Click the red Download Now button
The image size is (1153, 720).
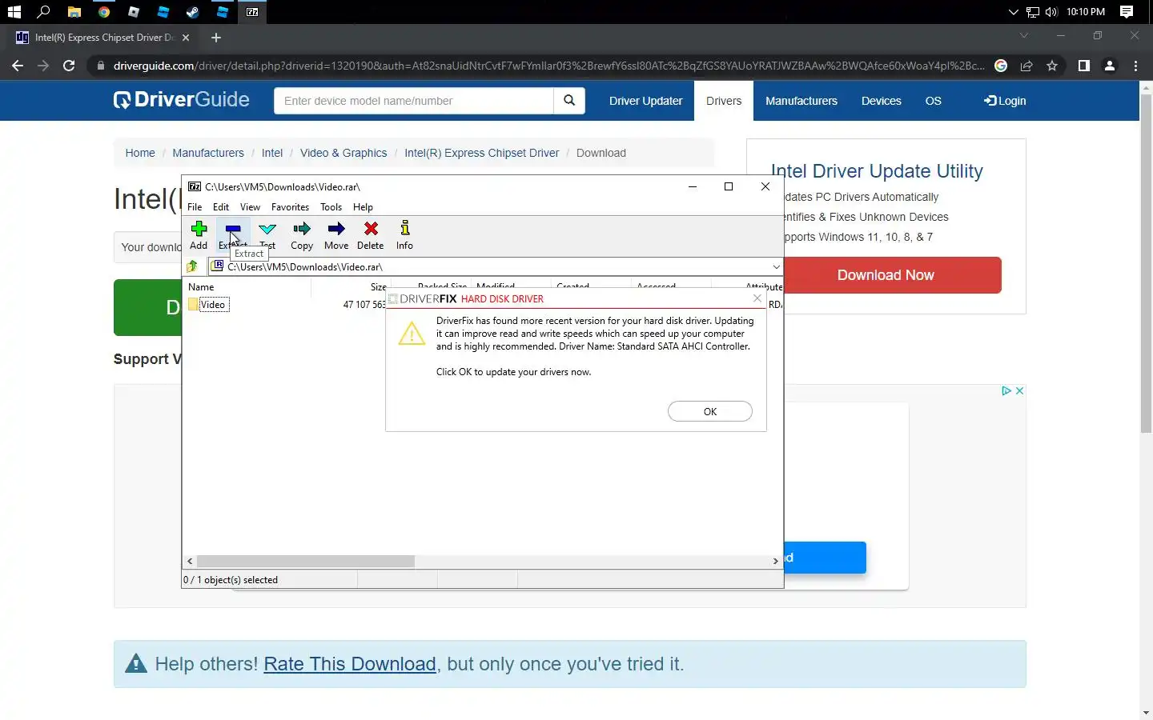[x=886, y=275]
